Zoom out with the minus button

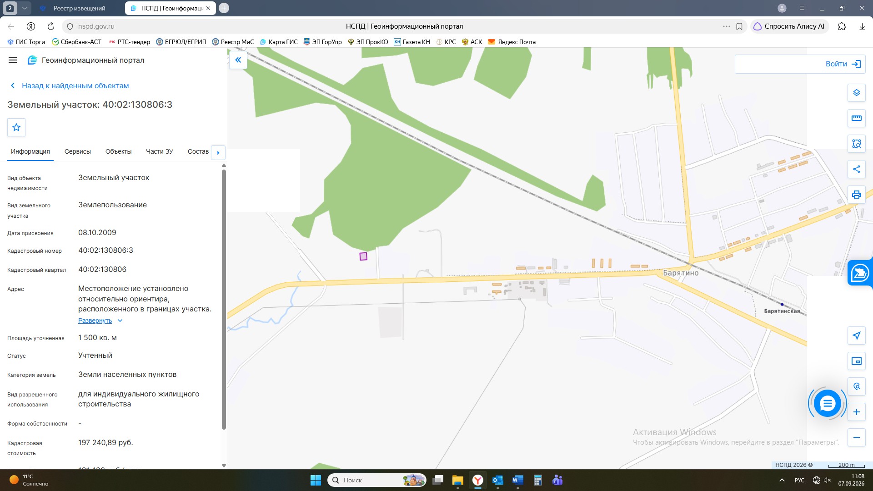857,437
